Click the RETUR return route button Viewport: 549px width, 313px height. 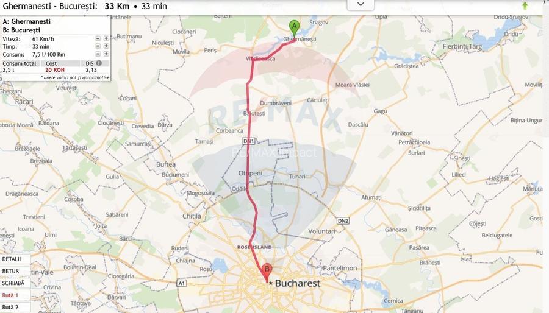click(x=11, y=271)
